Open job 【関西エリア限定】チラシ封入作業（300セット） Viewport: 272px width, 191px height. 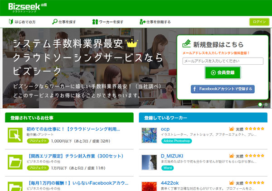pos(75,156)
